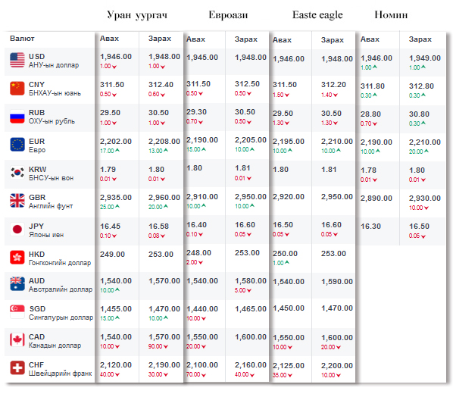Click the AUD Australia flag icon
456x397 pixels.
17,285
